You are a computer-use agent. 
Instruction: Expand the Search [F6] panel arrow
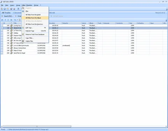coord(2,16)
